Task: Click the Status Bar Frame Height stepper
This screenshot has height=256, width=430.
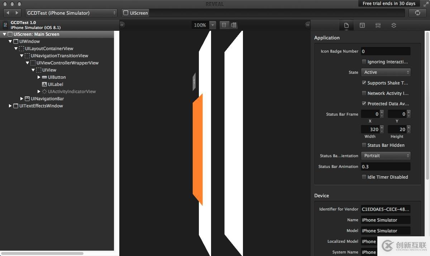Action: coord(408,129)
